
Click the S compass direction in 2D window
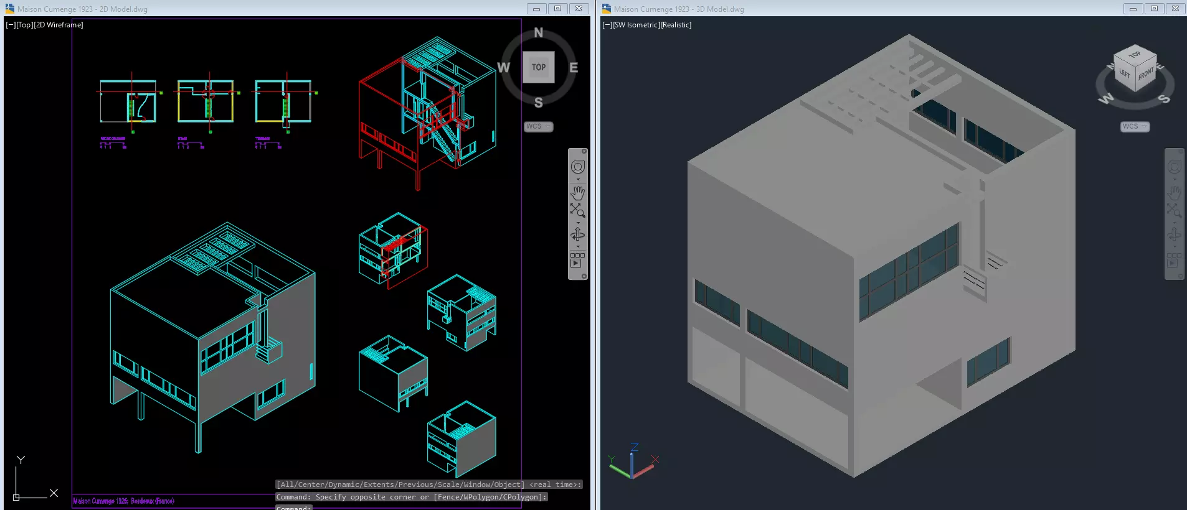click(539, 103)
